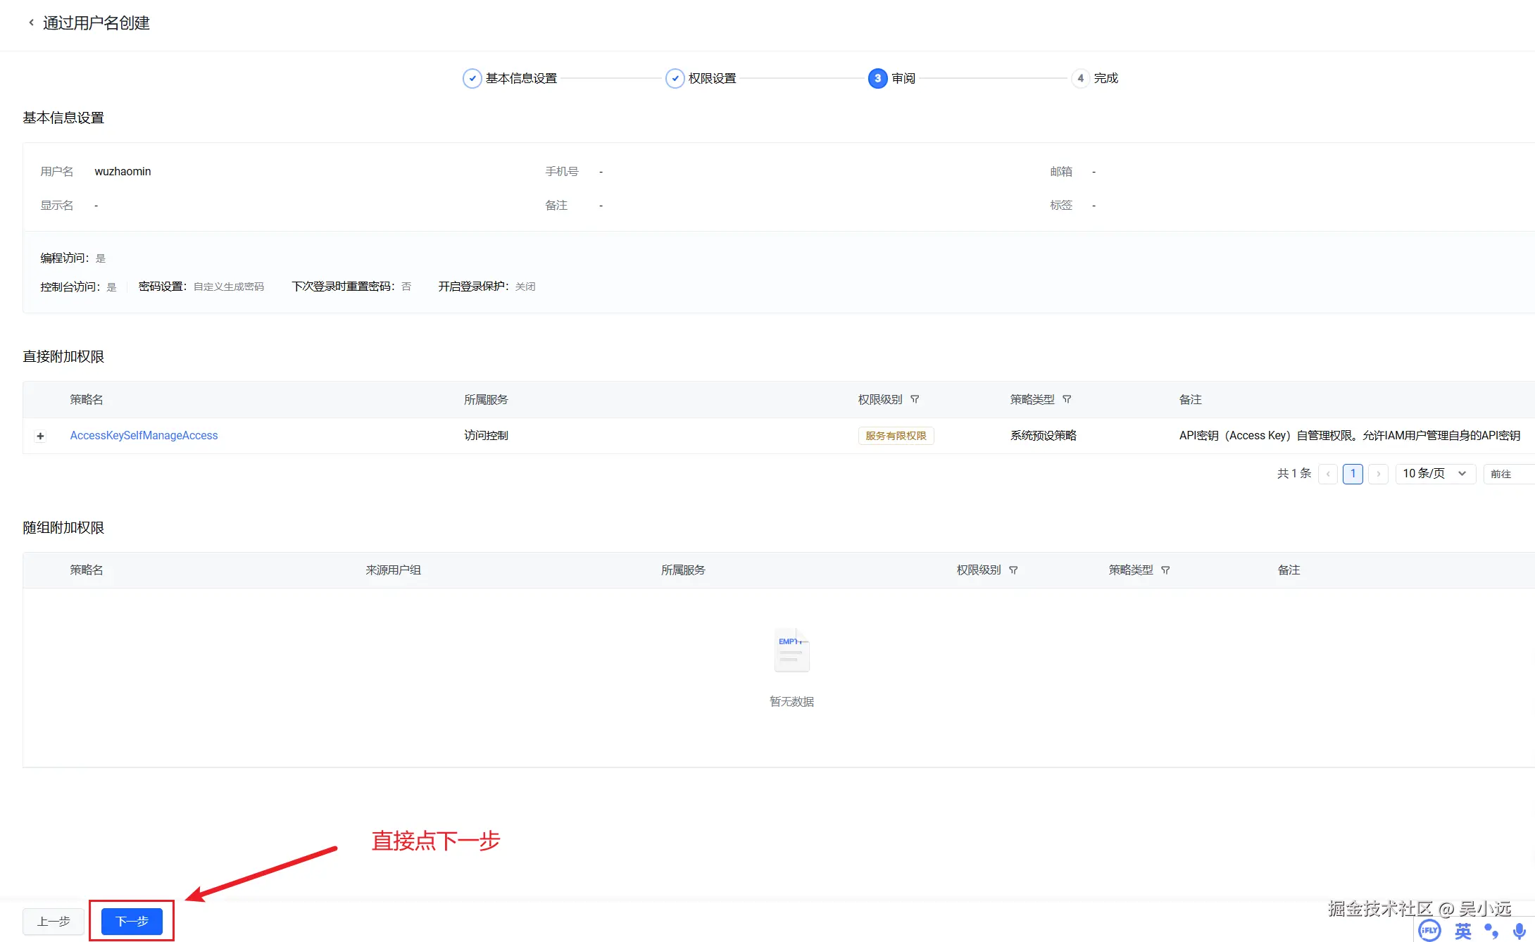Click the completed checkmark for 基本信息设置 step
The height and width of the screenshot is (942, 1535).
click(x=472, y=78)
